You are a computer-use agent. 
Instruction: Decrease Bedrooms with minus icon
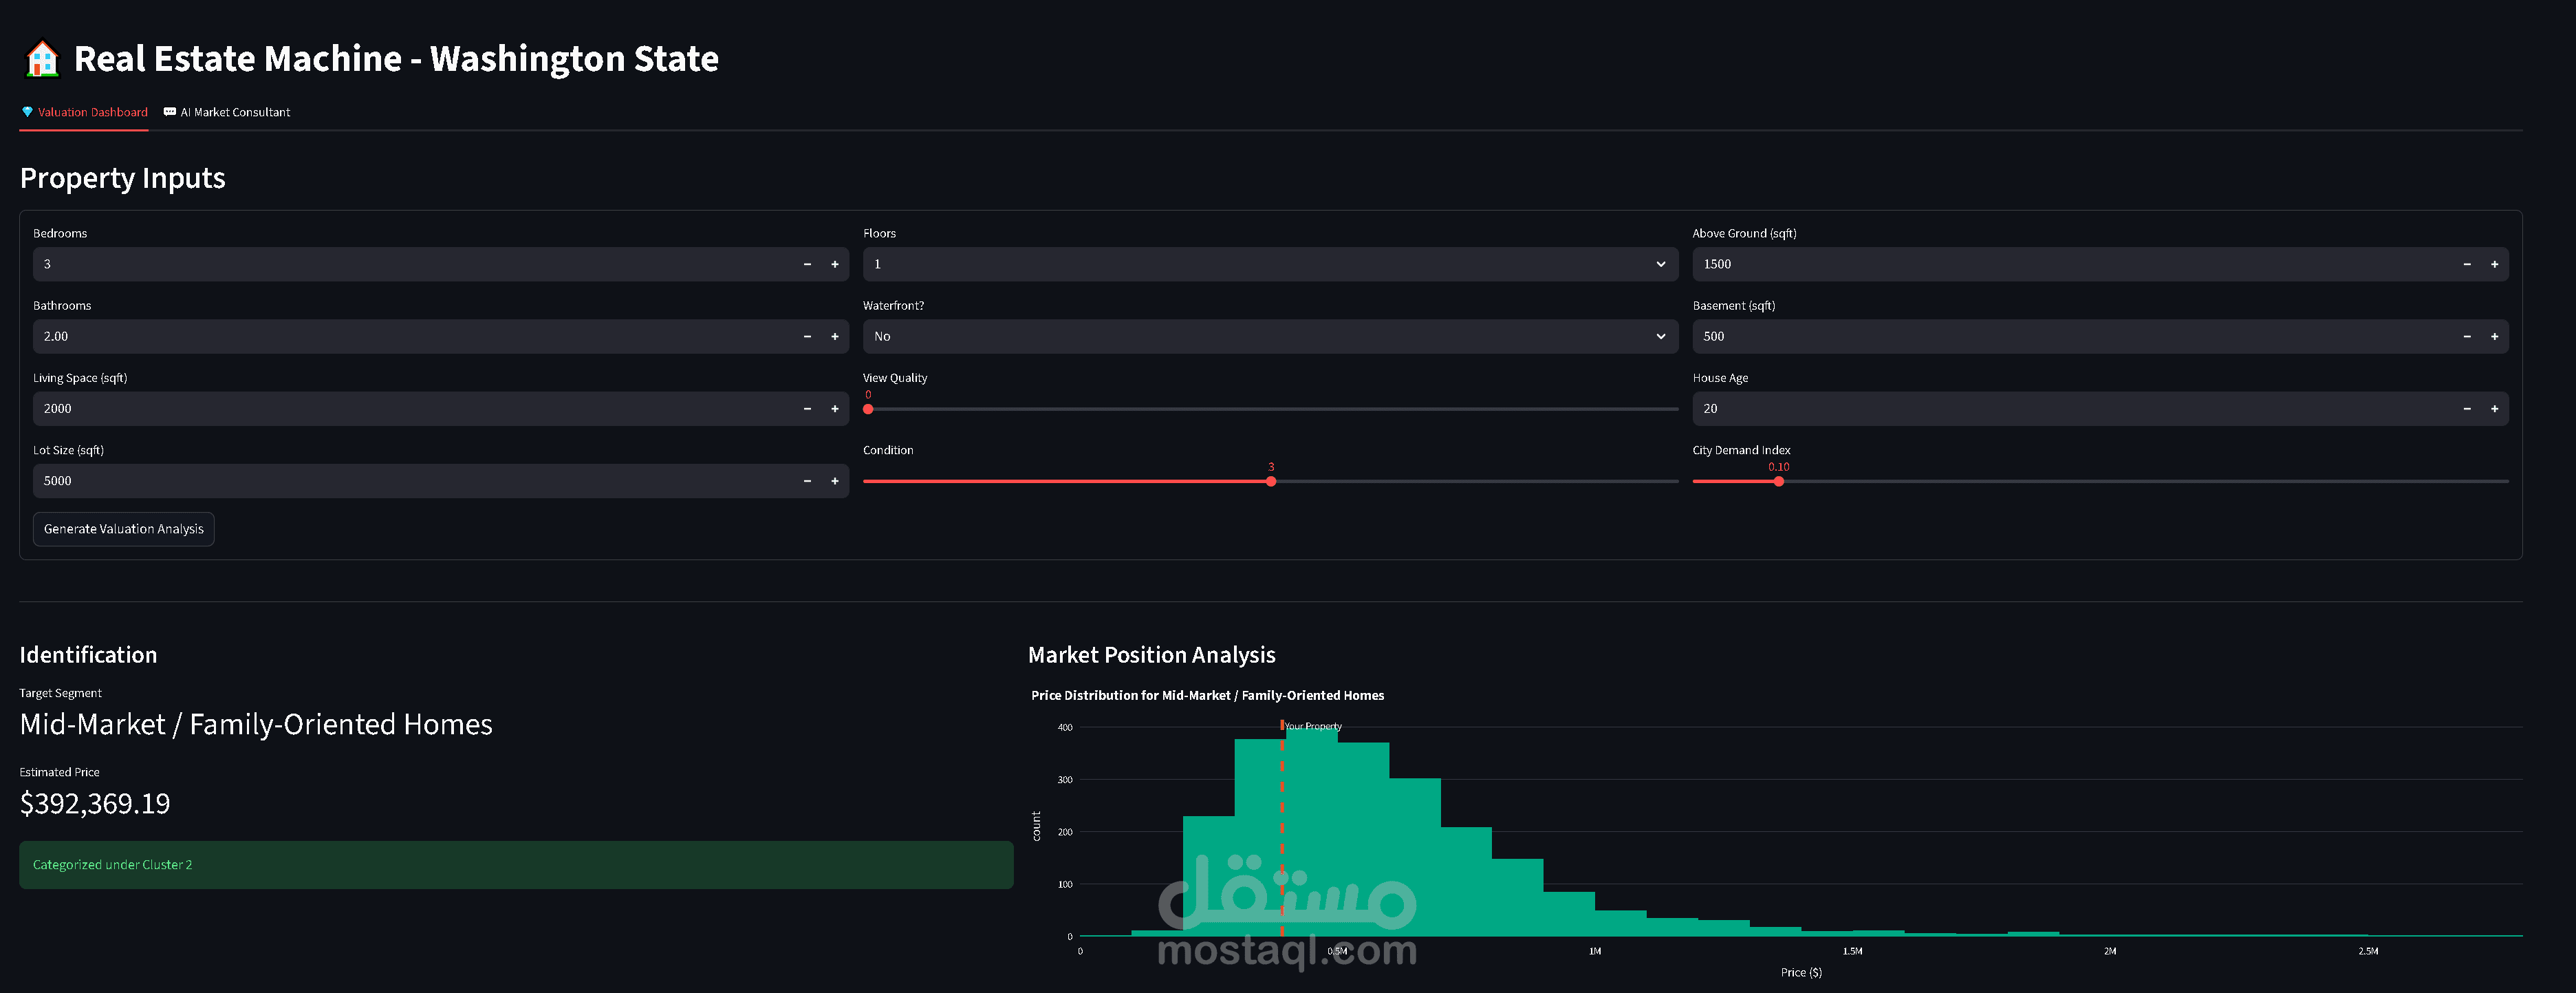pyautogui.click(x=807, y=264)
